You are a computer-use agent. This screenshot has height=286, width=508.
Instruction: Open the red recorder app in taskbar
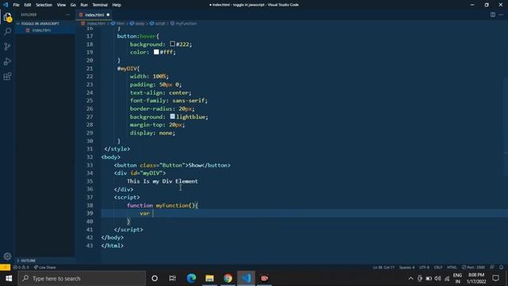pos(264,278)
